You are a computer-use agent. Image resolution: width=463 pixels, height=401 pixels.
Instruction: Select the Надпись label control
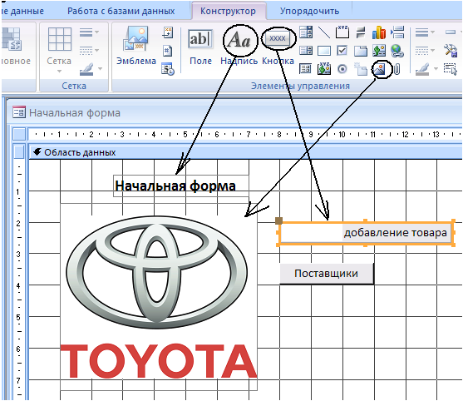tap(239, 47)
